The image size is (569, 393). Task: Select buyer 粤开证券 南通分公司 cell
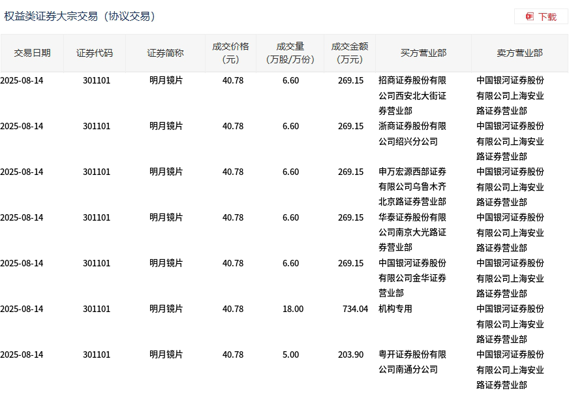click(412, 362)
